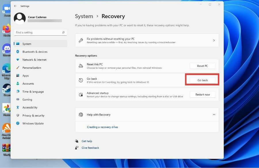This screenshot has height=168, width=259.
Task: Open Gaming settings category
Action: [x=41, y=99]
